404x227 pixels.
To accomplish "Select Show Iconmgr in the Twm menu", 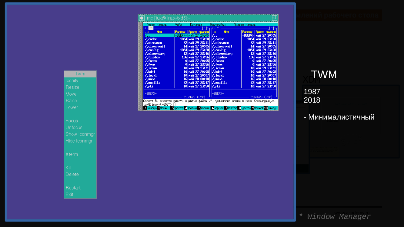I will coord(80,134).
